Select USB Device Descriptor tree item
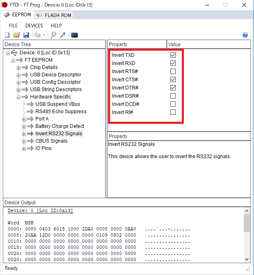254x275 pixels. pyautogui.click(x=55, y=75)
